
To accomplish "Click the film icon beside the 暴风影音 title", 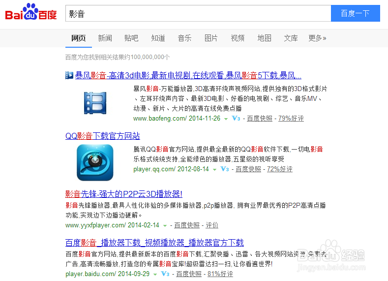I will click(x=69, y=75).
